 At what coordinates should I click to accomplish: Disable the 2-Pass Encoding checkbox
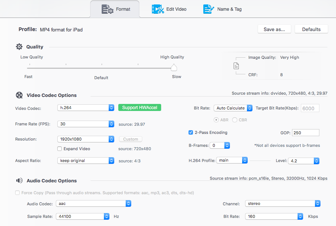click(191, 132)
